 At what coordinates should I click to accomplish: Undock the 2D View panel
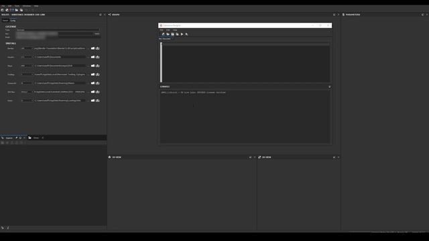334,157
